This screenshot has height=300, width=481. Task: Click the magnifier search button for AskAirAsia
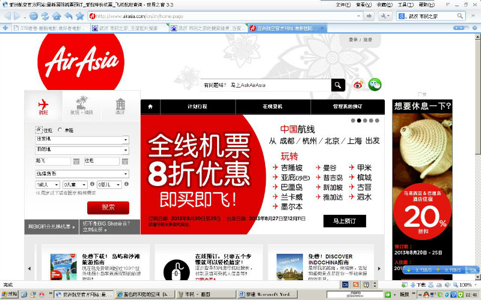click(x=339, y=85)
